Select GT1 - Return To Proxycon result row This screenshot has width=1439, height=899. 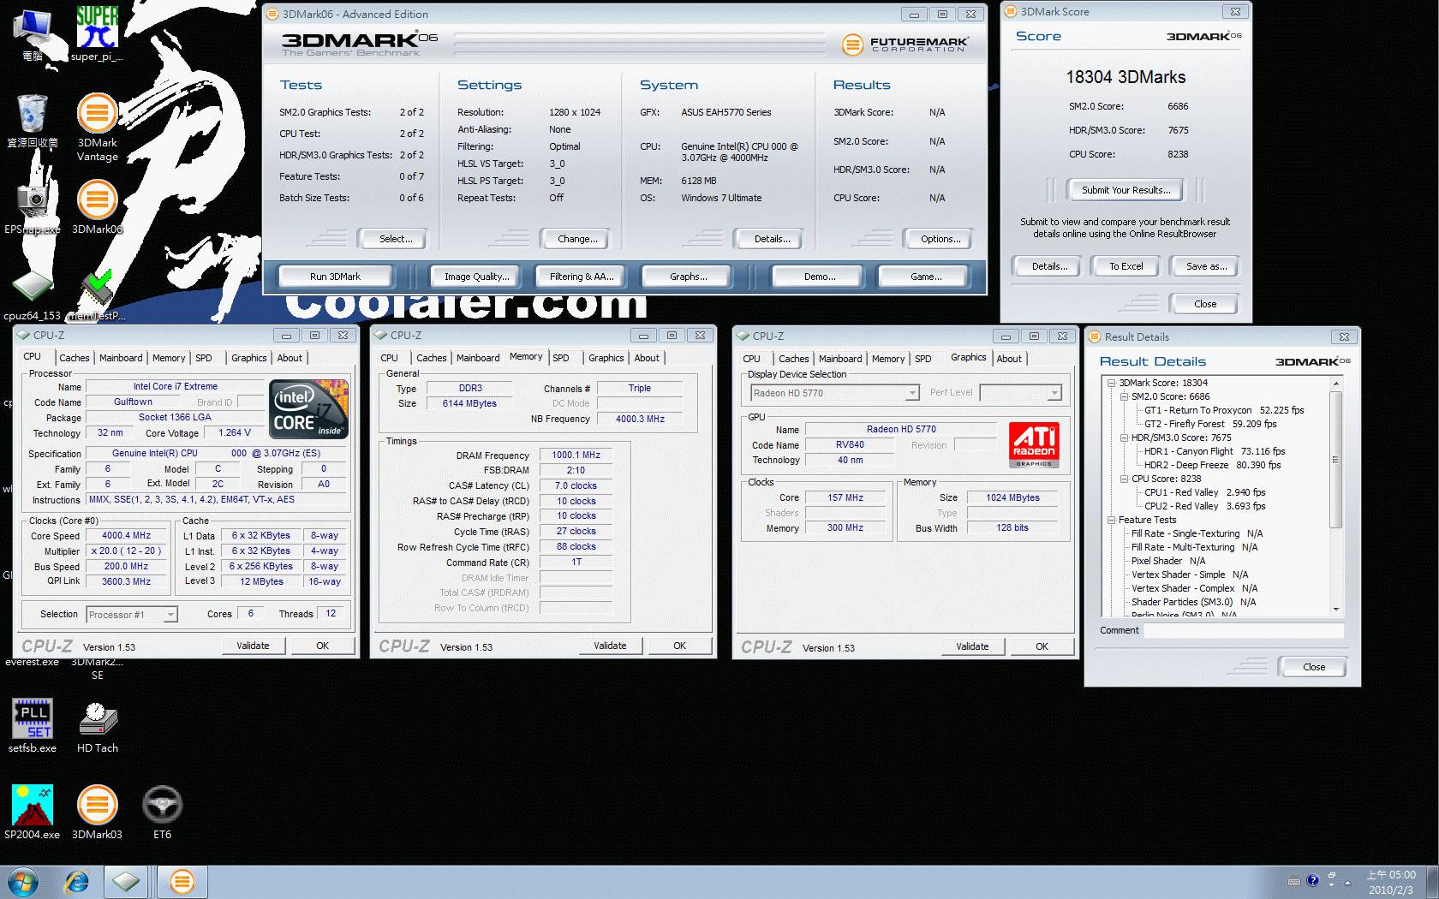(x=1224, y=410)
